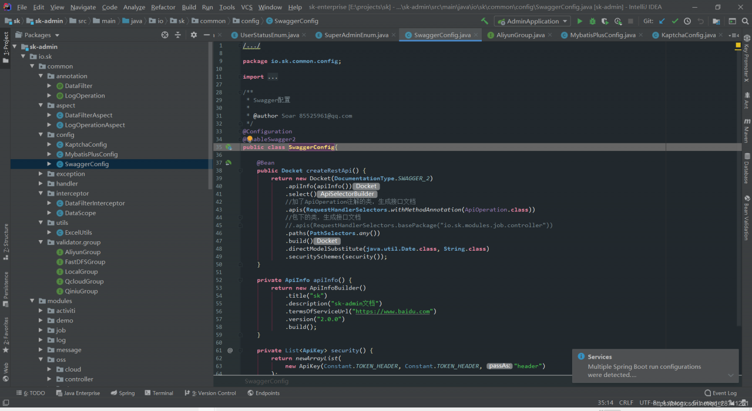Image resolution: width=752 pixels, height=411 pixels.
Task: Collapse the annotation folder in tree
Action: tap(41, 76)
